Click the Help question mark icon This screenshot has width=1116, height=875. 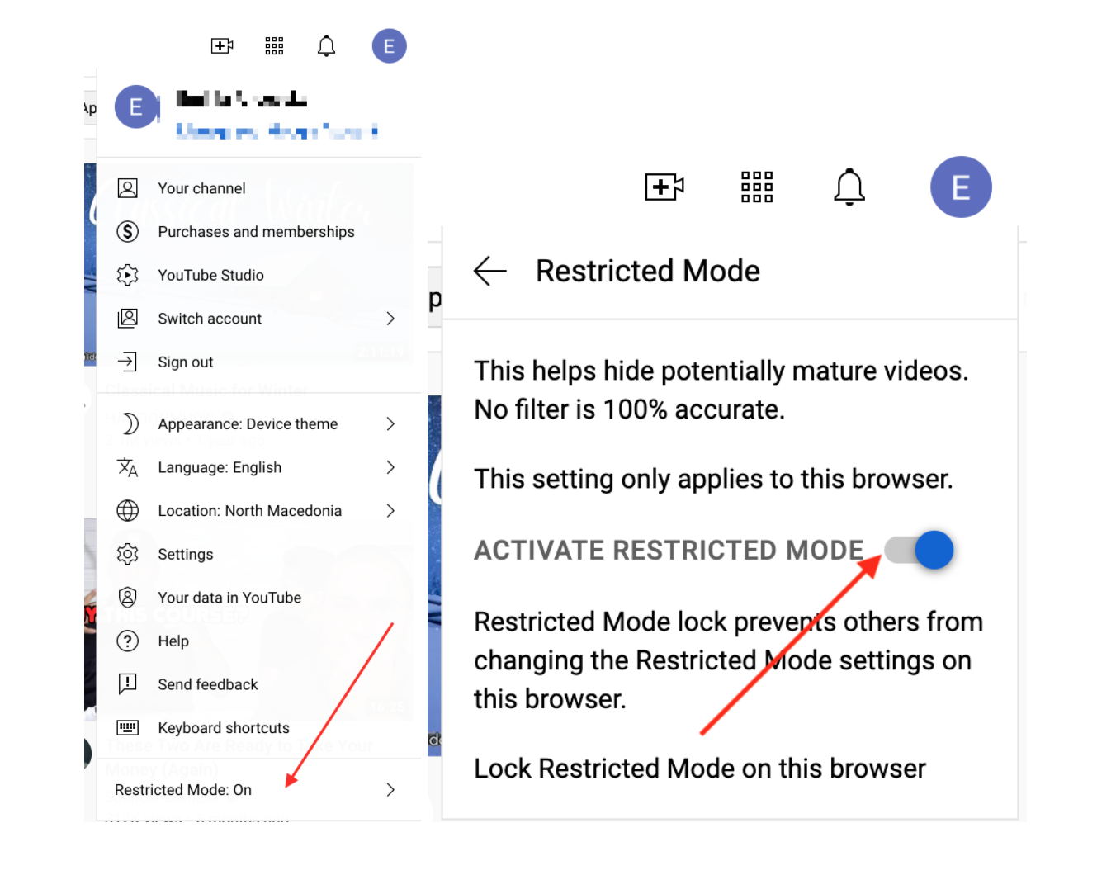[128, 641]
